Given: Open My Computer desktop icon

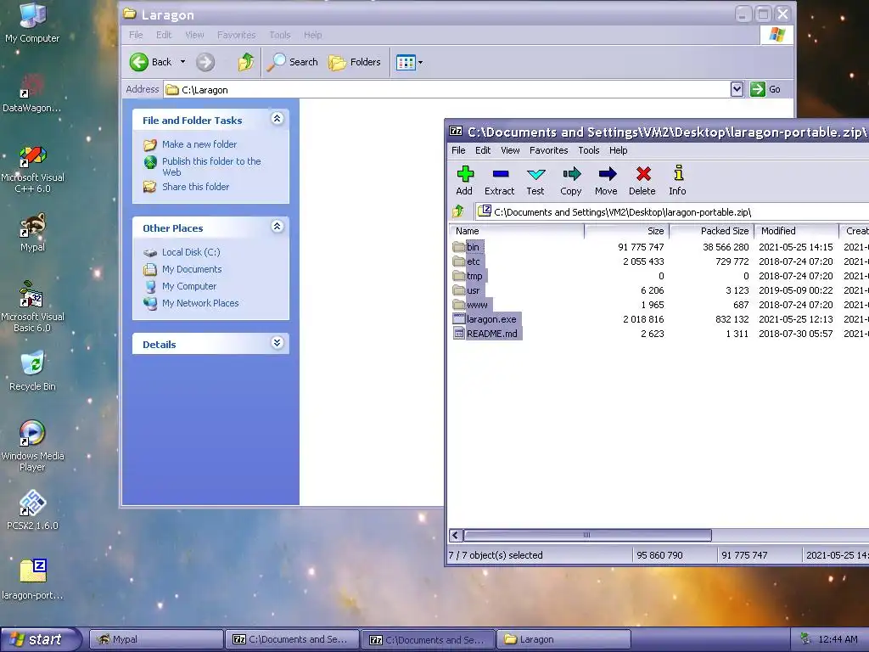Looking at the screenshot, I should pyautogui.click(x=32, y=23).
